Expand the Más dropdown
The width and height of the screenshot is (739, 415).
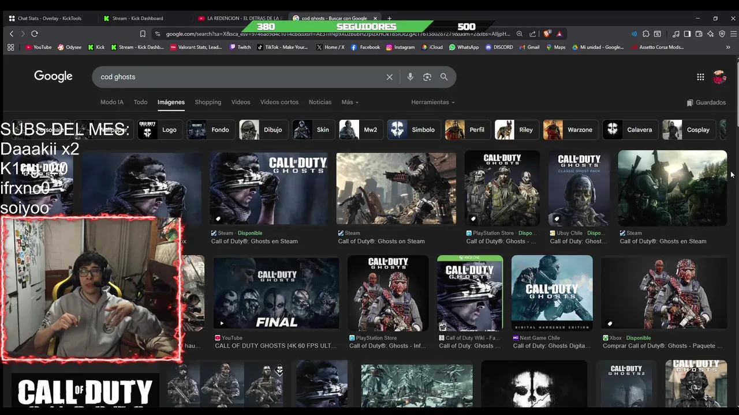[x=350, y=102]
